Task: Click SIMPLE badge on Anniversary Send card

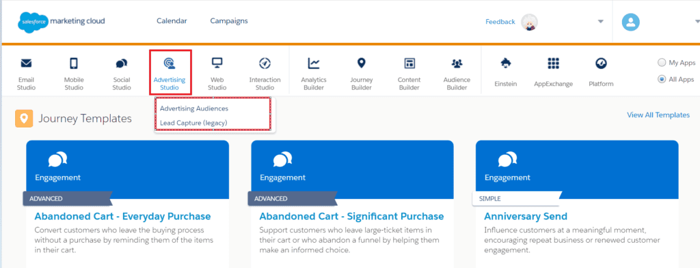Action: [517, 198]
